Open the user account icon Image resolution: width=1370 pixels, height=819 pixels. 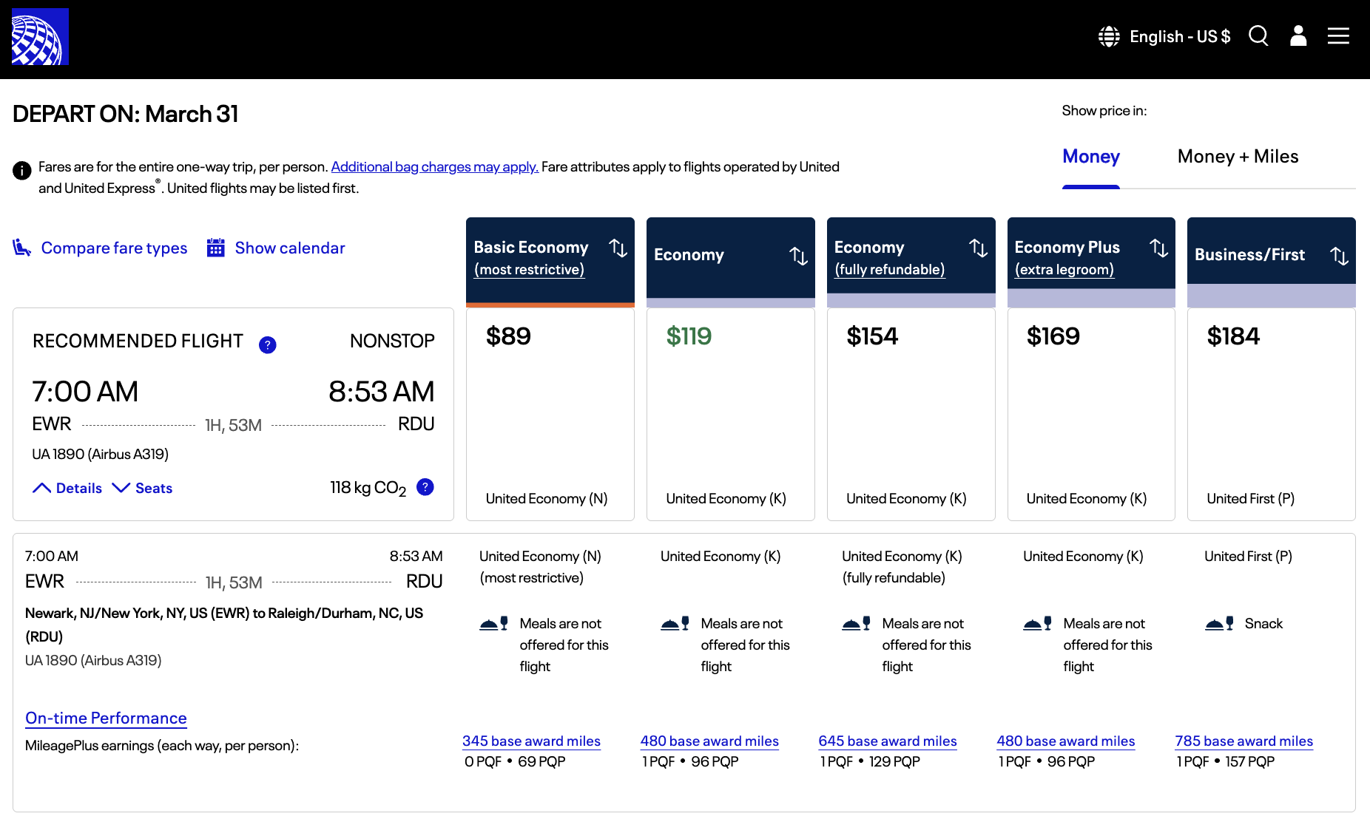(x=1298, y=35)
